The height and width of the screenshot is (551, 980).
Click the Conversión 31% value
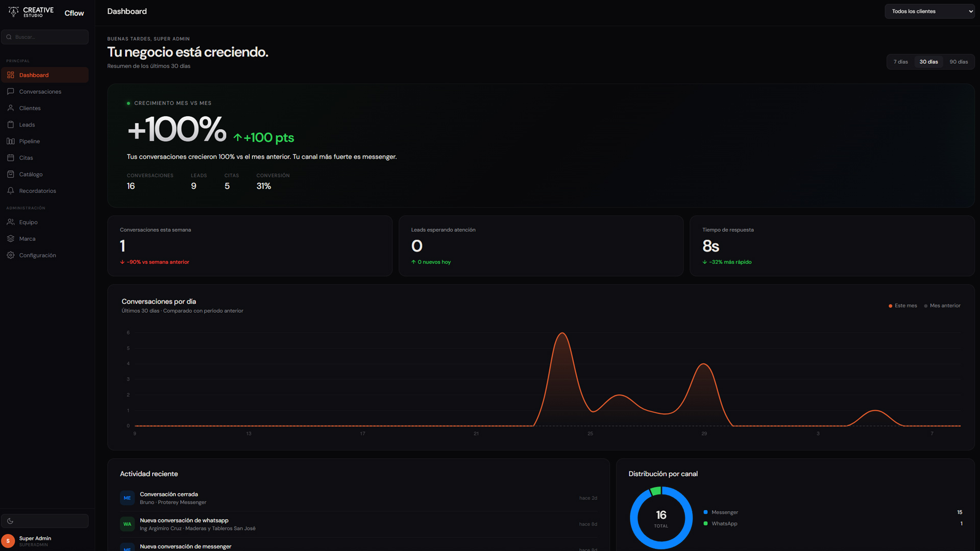[x=264, y=186]
